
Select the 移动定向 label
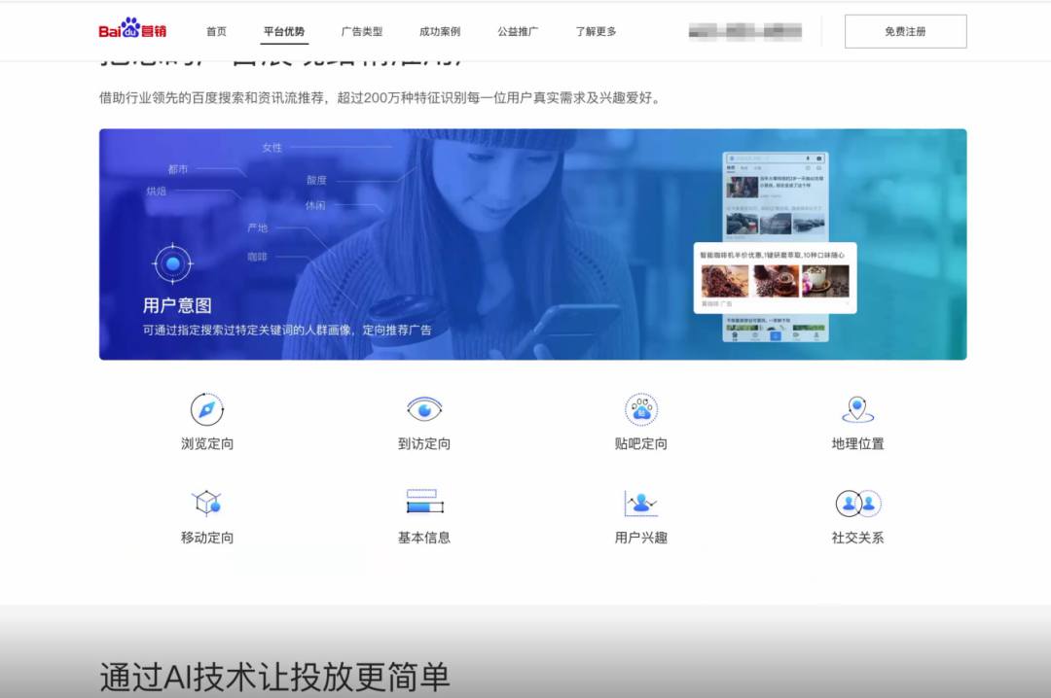207,538
